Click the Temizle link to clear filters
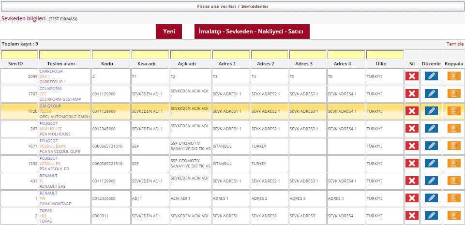The image size is (465, 226). coord(454,44)
